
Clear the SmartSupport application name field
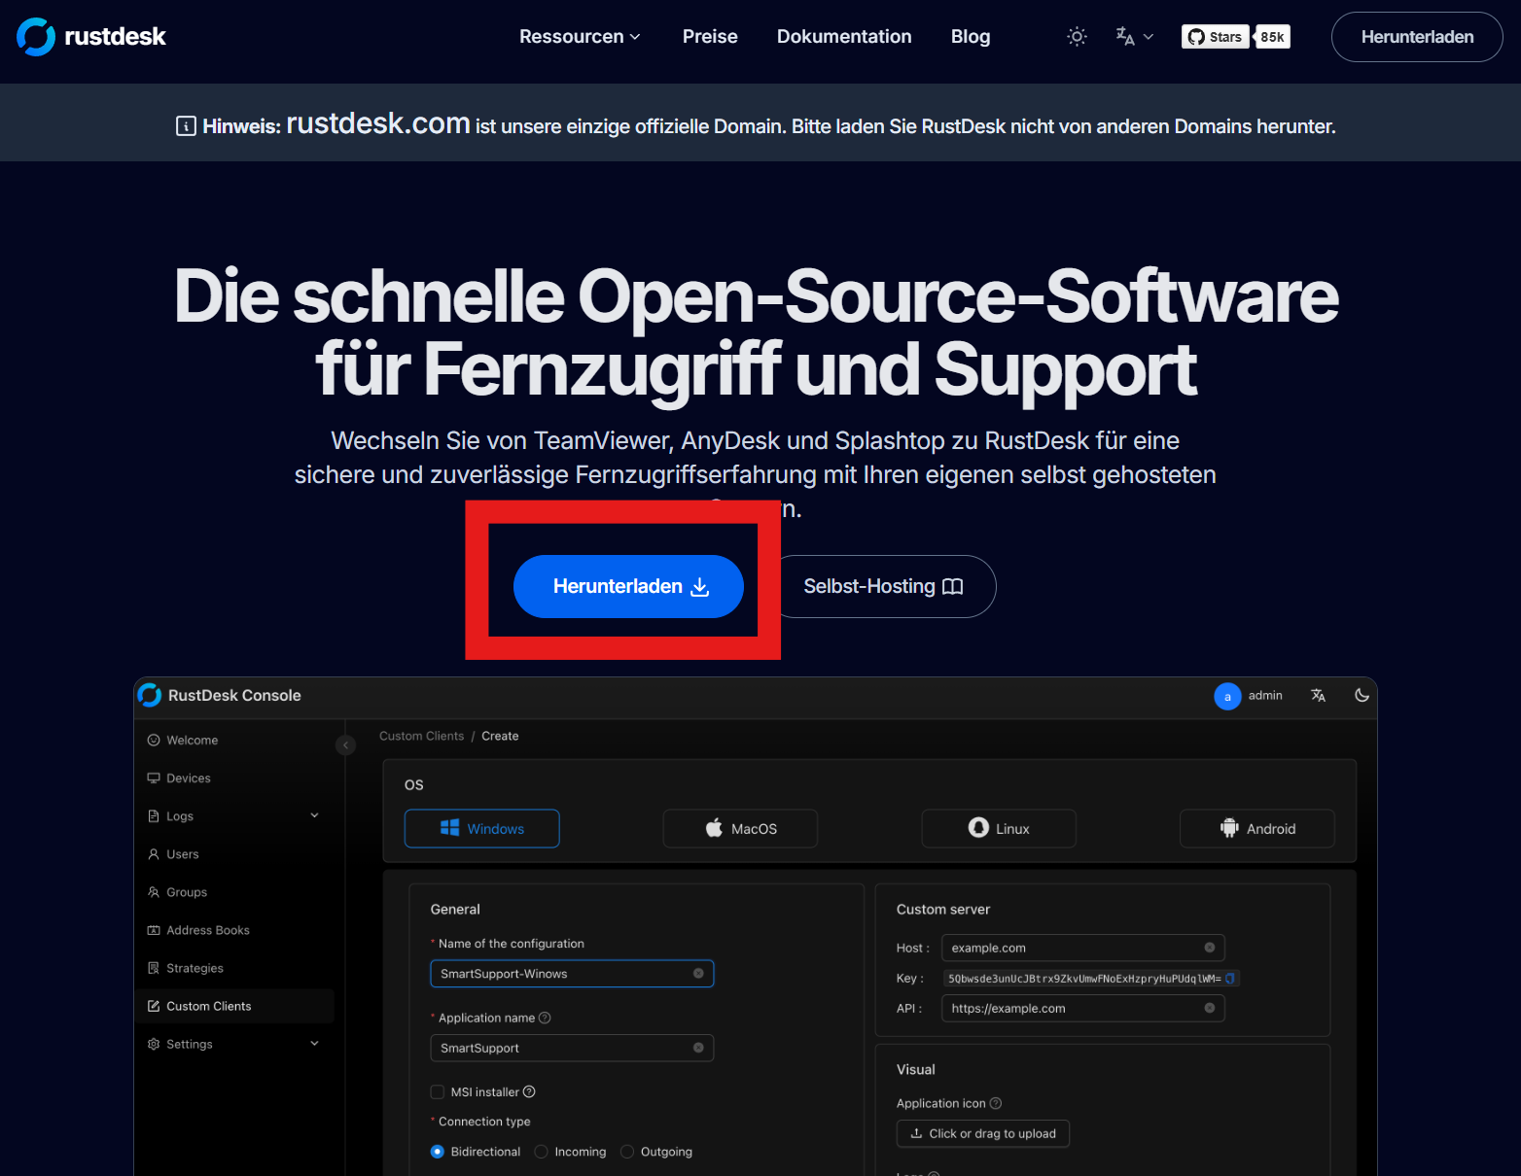[698, 1048]
